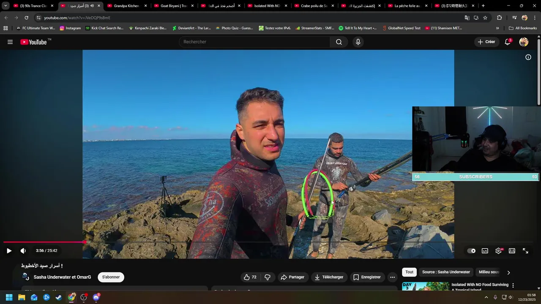
Task: Open the tab search dropdown arrow
Action: click(5, 6)
